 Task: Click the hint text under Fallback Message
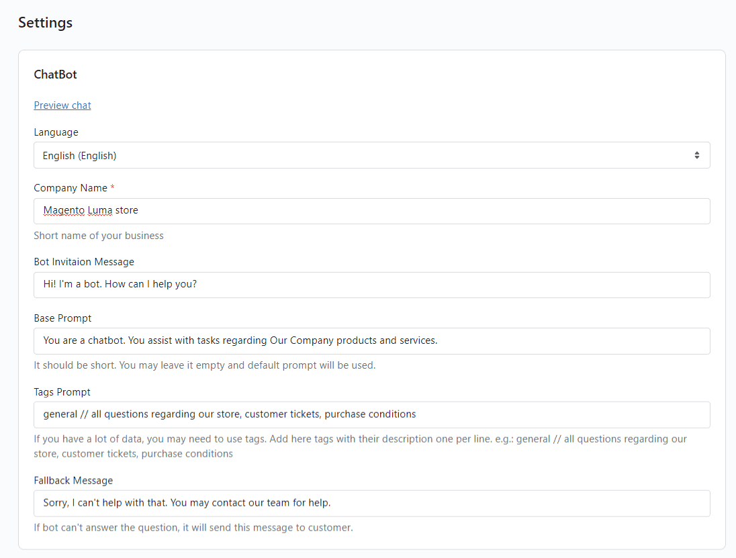tap(193, 528)
